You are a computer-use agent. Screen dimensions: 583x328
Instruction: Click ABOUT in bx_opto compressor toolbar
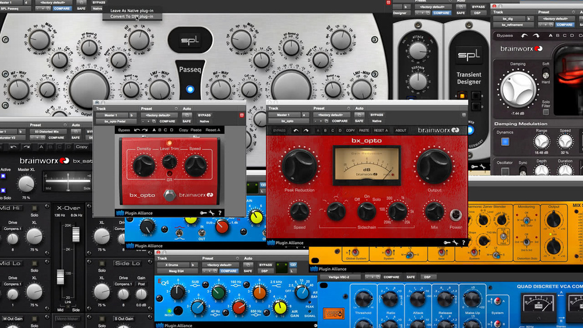pyautogui.click(x=401, y=131)
